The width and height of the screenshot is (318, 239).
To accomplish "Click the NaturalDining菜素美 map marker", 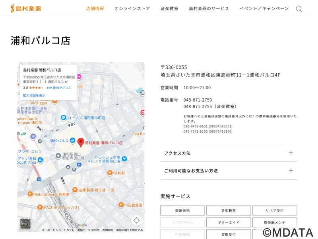I will (x=30, y=194).
